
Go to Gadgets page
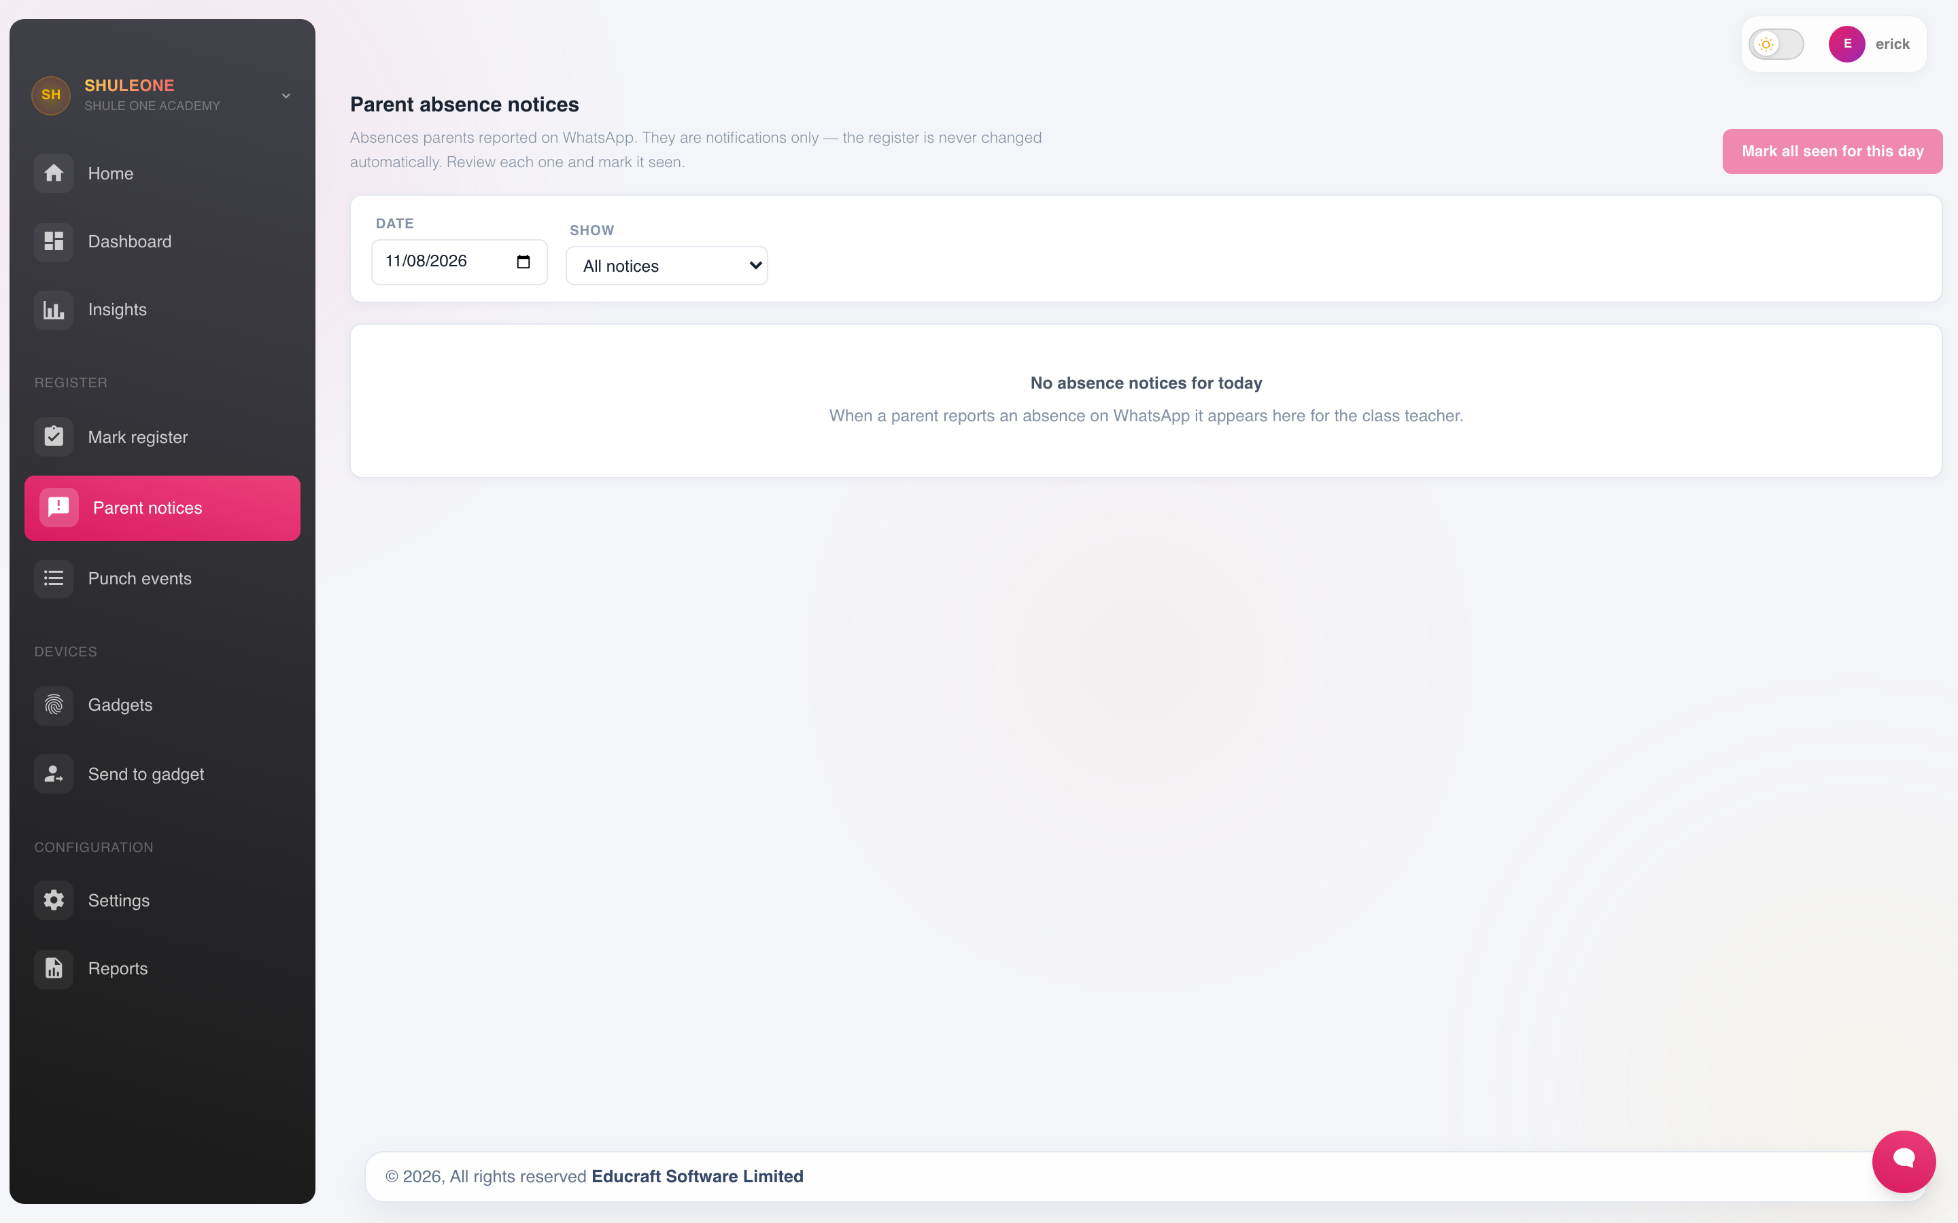click(162, 705)
